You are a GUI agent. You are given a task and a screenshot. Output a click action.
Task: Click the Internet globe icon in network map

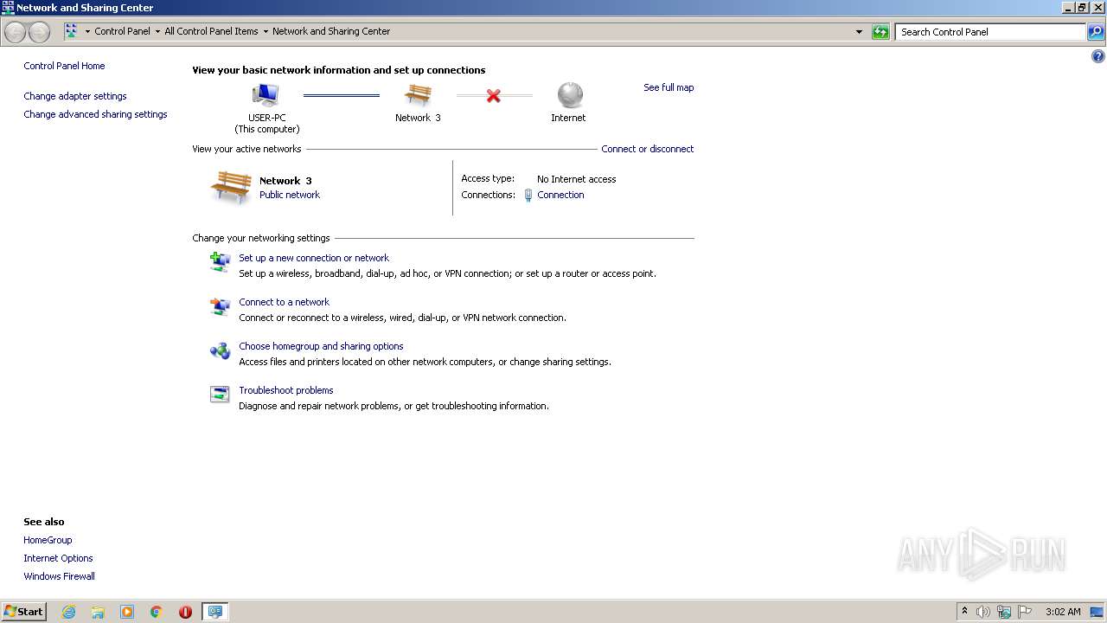(x=570, y=95)
